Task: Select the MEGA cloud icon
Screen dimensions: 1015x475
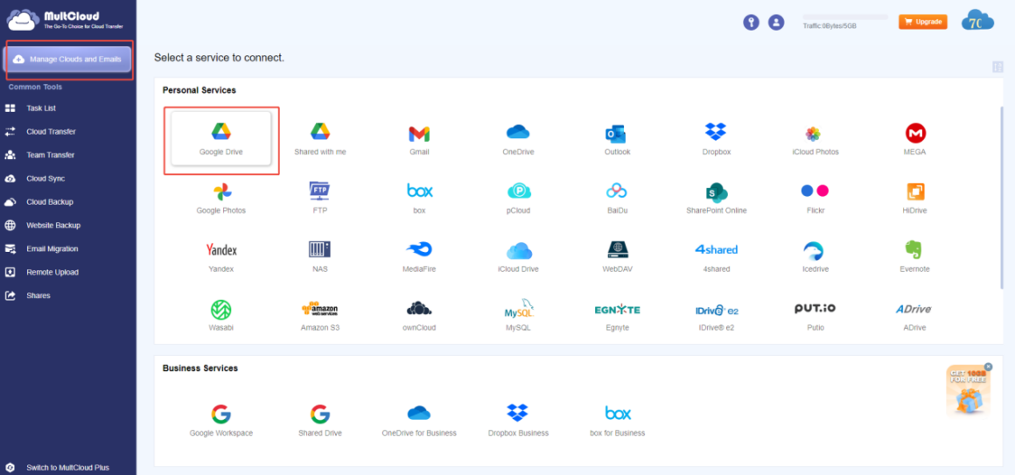Action: tap(914, 139)
